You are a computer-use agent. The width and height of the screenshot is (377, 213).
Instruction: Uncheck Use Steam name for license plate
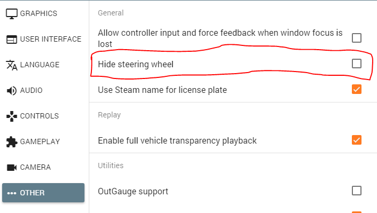356,89
